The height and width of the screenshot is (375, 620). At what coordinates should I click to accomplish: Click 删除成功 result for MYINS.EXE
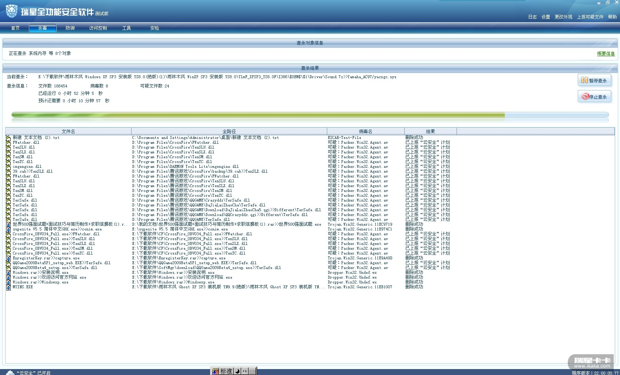[414, 287]
